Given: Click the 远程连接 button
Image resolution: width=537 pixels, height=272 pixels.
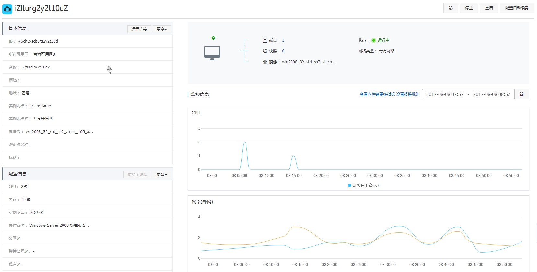Looking at the screenshot, I should click(x=139, y=29).
